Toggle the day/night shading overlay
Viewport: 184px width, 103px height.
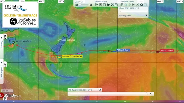point(126,5)
